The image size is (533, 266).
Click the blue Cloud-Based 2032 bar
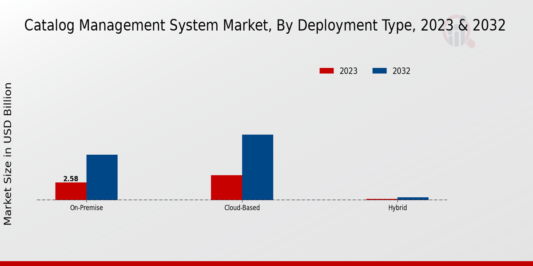coord(258,167)
